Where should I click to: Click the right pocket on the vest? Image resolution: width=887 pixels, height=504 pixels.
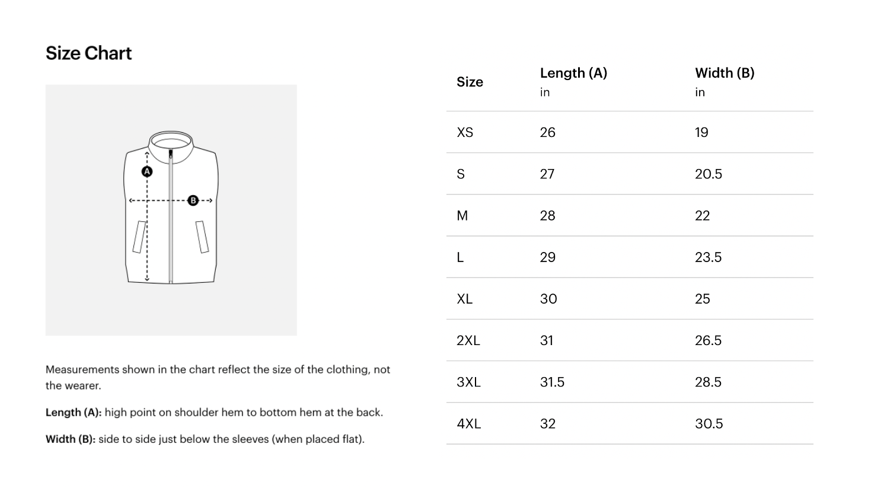[x=202, y=237]
